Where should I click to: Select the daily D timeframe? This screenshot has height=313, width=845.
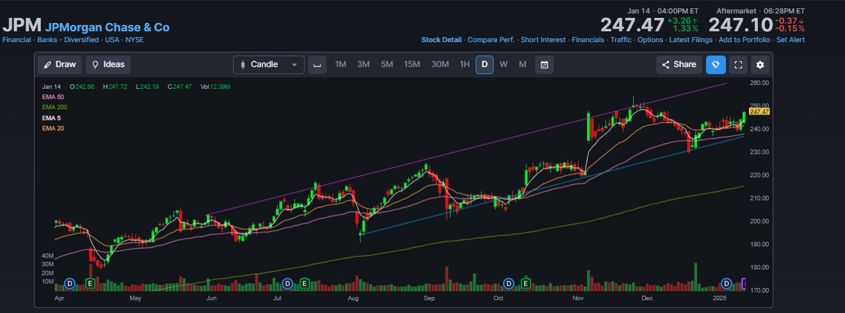(485, 65)
